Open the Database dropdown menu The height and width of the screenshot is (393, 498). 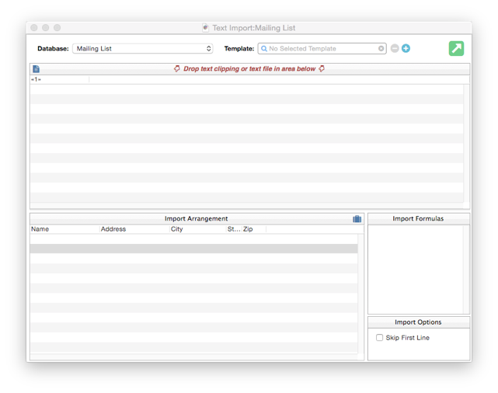pyautogui.click(x=143, y=48)
